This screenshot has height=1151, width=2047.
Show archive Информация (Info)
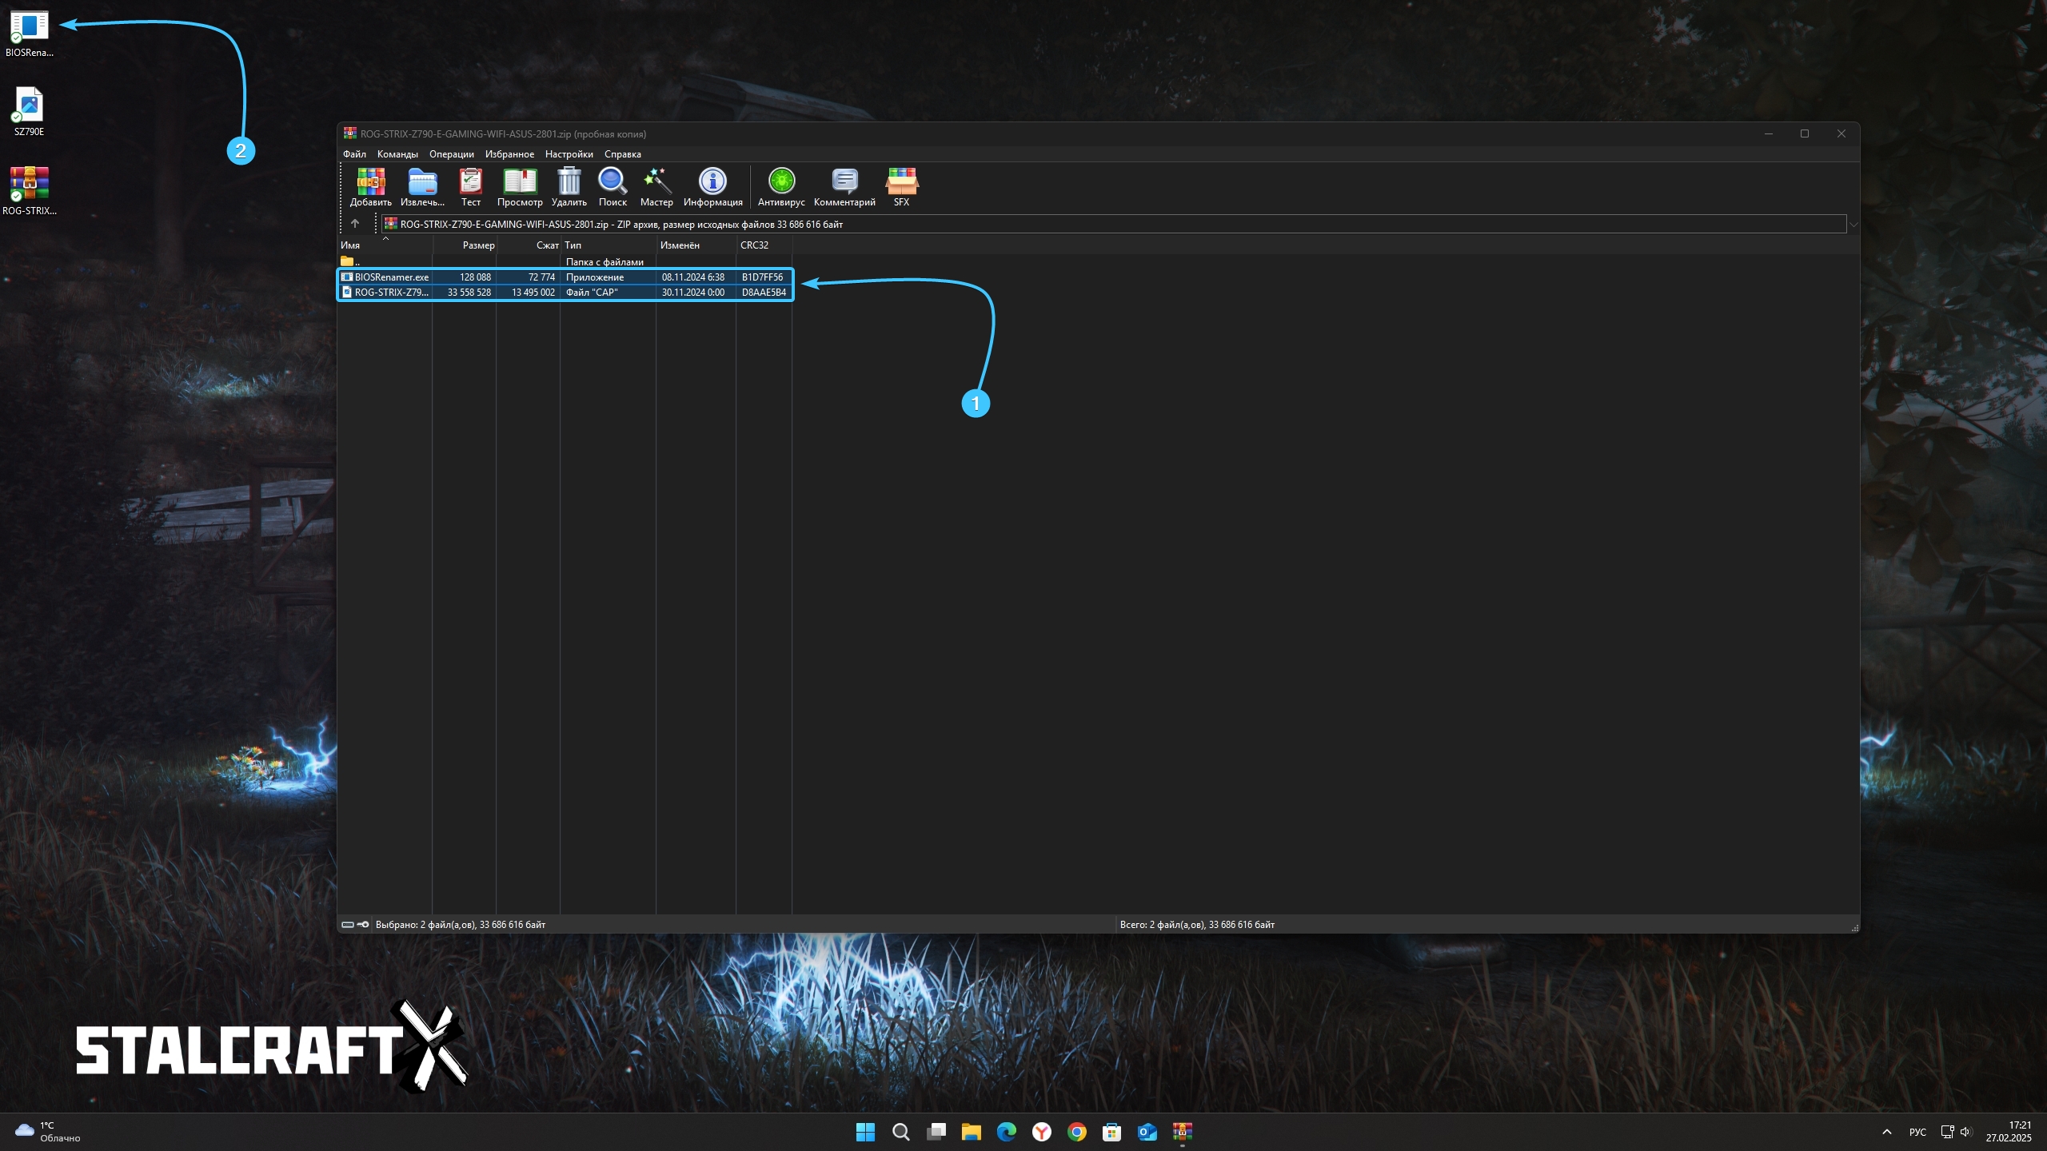(712, 187)
